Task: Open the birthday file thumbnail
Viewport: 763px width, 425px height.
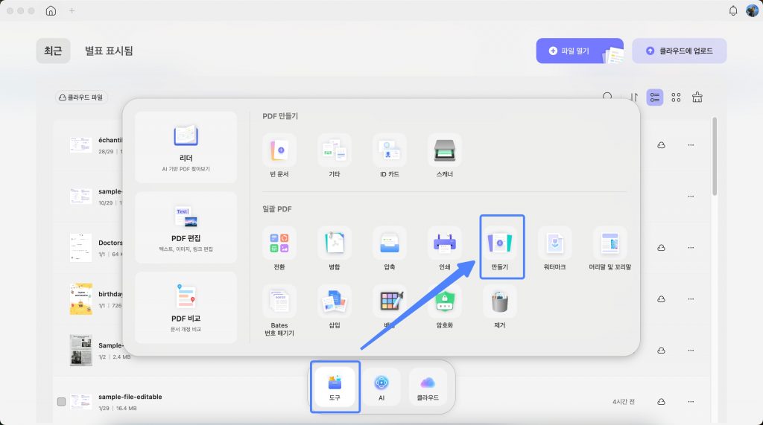Action: click(x=80, y=299)
